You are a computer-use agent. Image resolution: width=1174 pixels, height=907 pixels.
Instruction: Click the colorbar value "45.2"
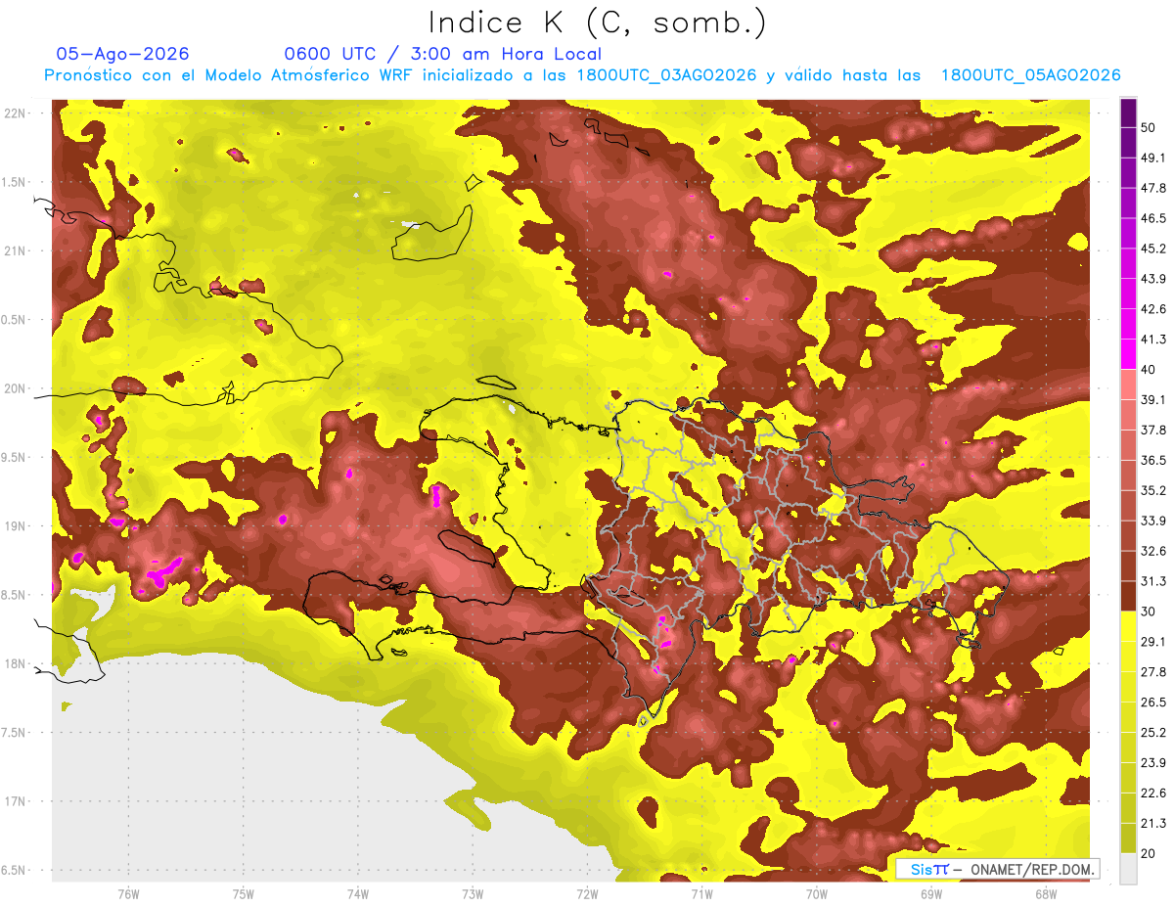point(1152,249)
